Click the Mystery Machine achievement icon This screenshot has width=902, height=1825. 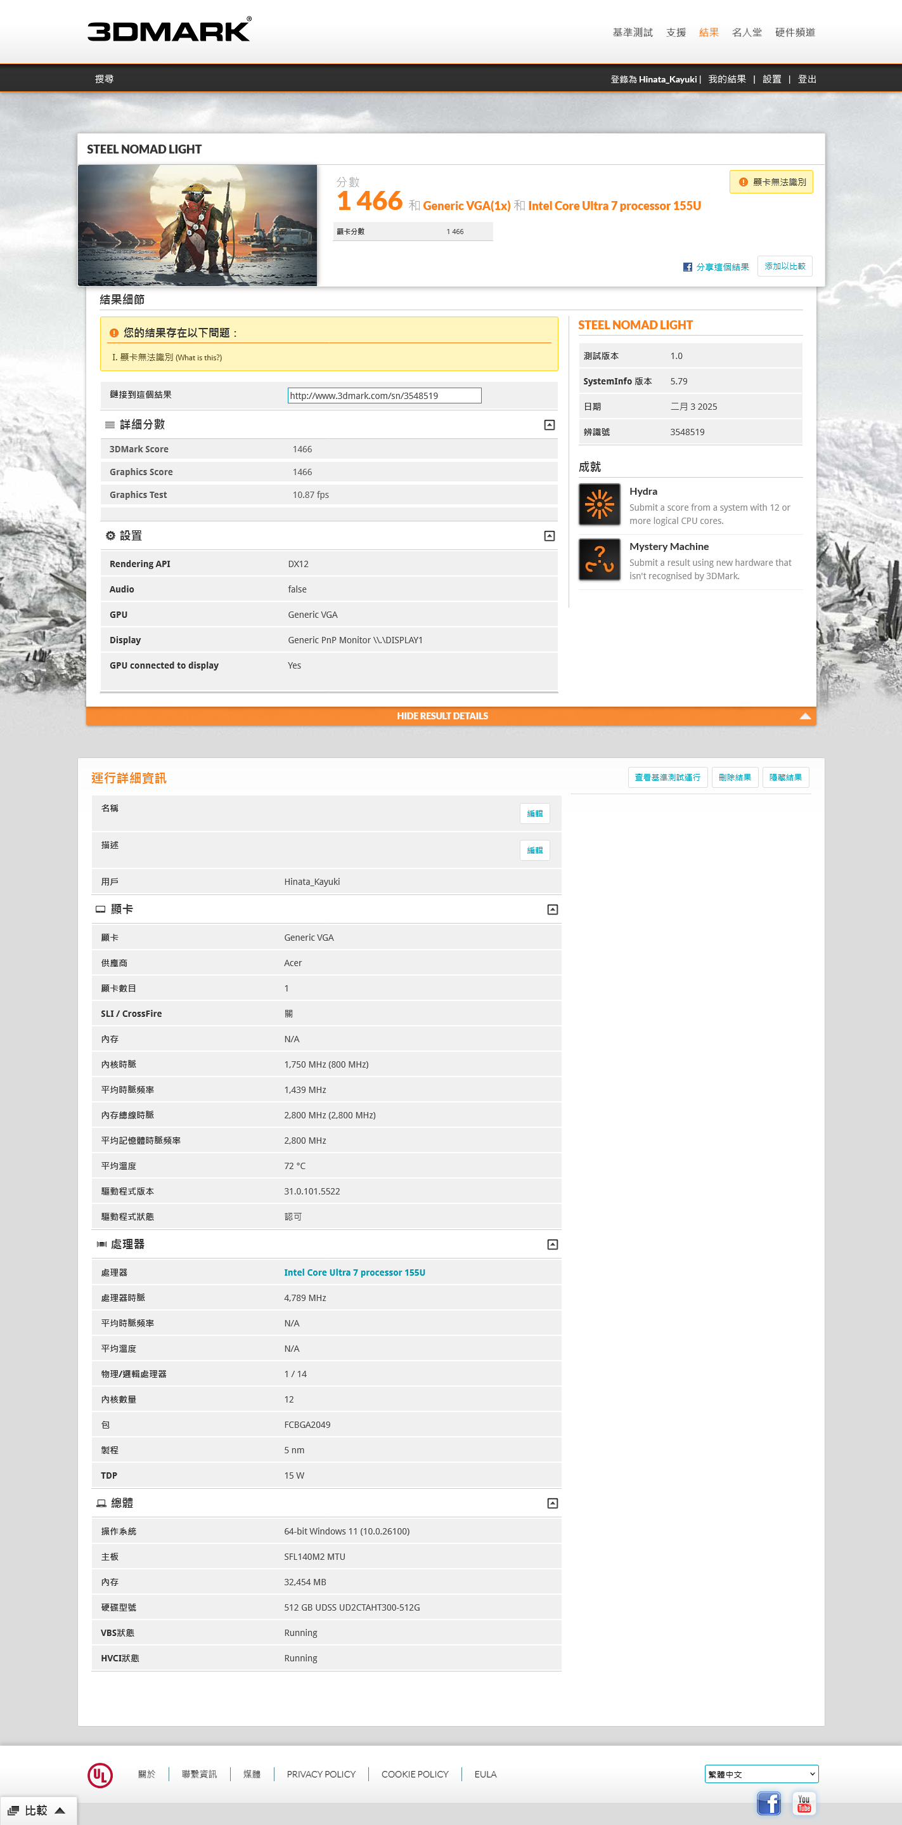pos(599,559)
